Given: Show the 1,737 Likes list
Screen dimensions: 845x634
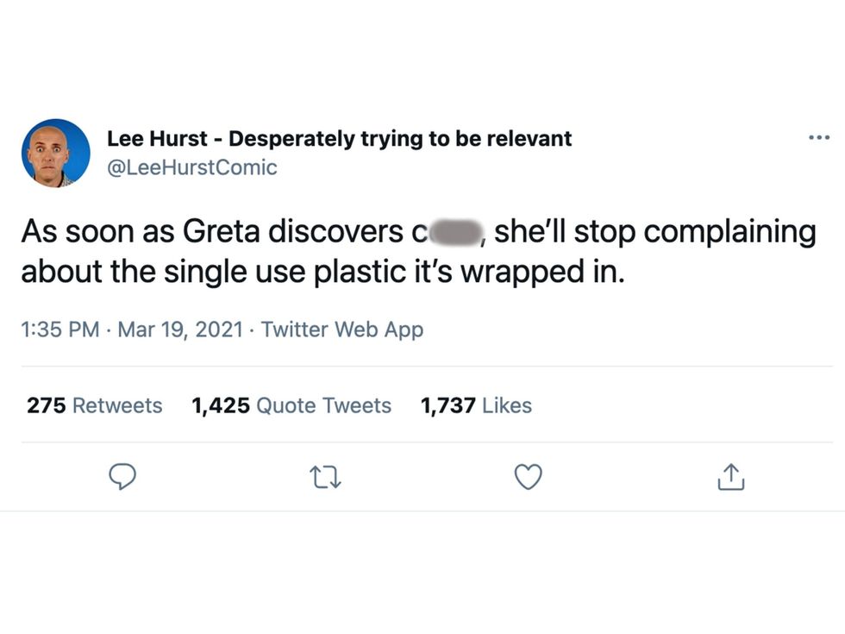Looking at the screenshot, I should (476, 405).
